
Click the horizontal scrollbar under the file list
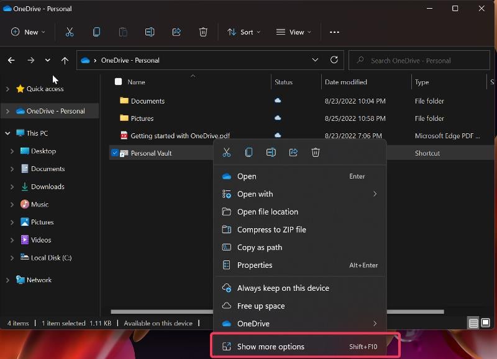point(162,311)
